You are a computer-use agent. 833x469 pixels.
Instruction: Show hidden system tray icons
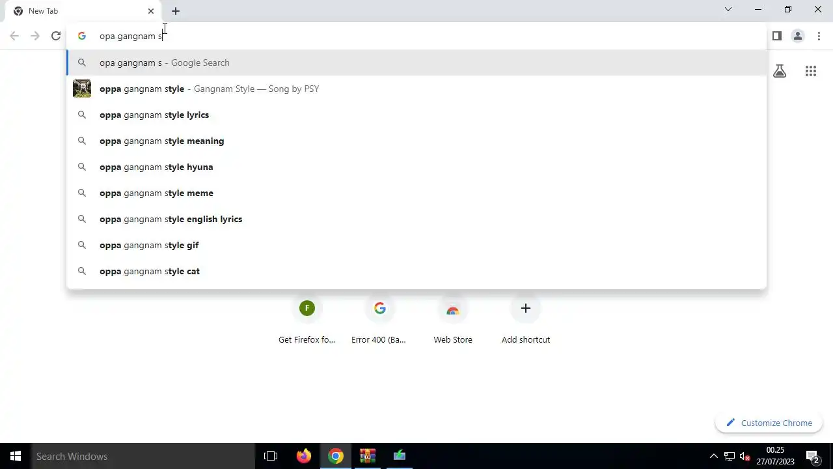pyautogui.click(x=714, y=456)
